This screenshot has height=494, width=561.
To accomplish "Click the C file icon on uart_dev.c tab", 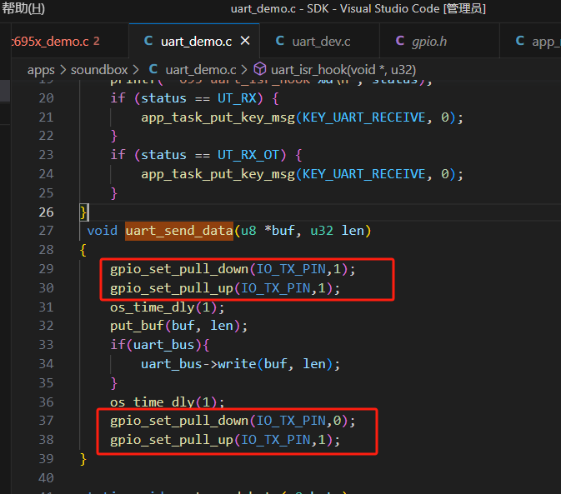I will click(280, 41).
